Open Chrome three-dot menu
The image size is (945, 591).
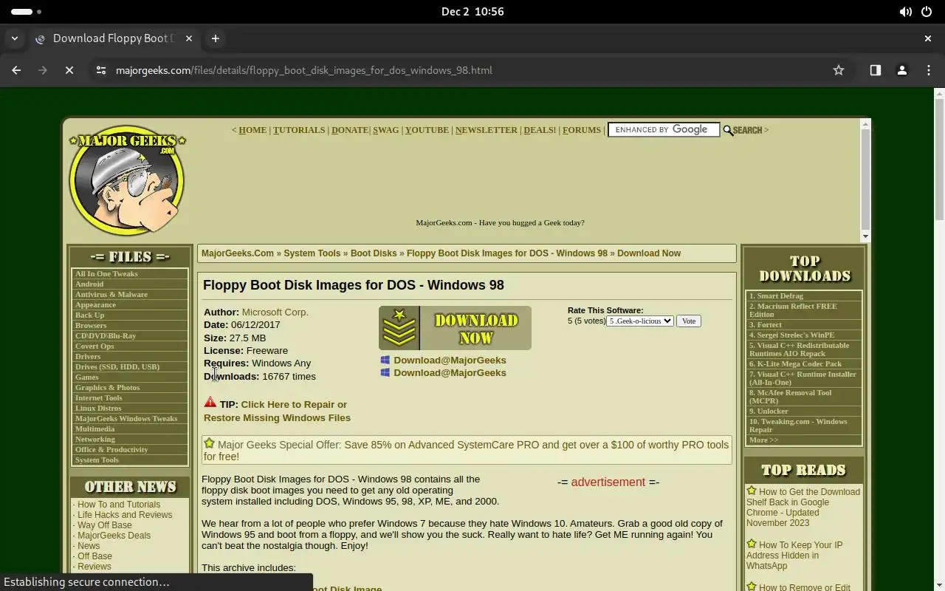(x=929, y=70)
